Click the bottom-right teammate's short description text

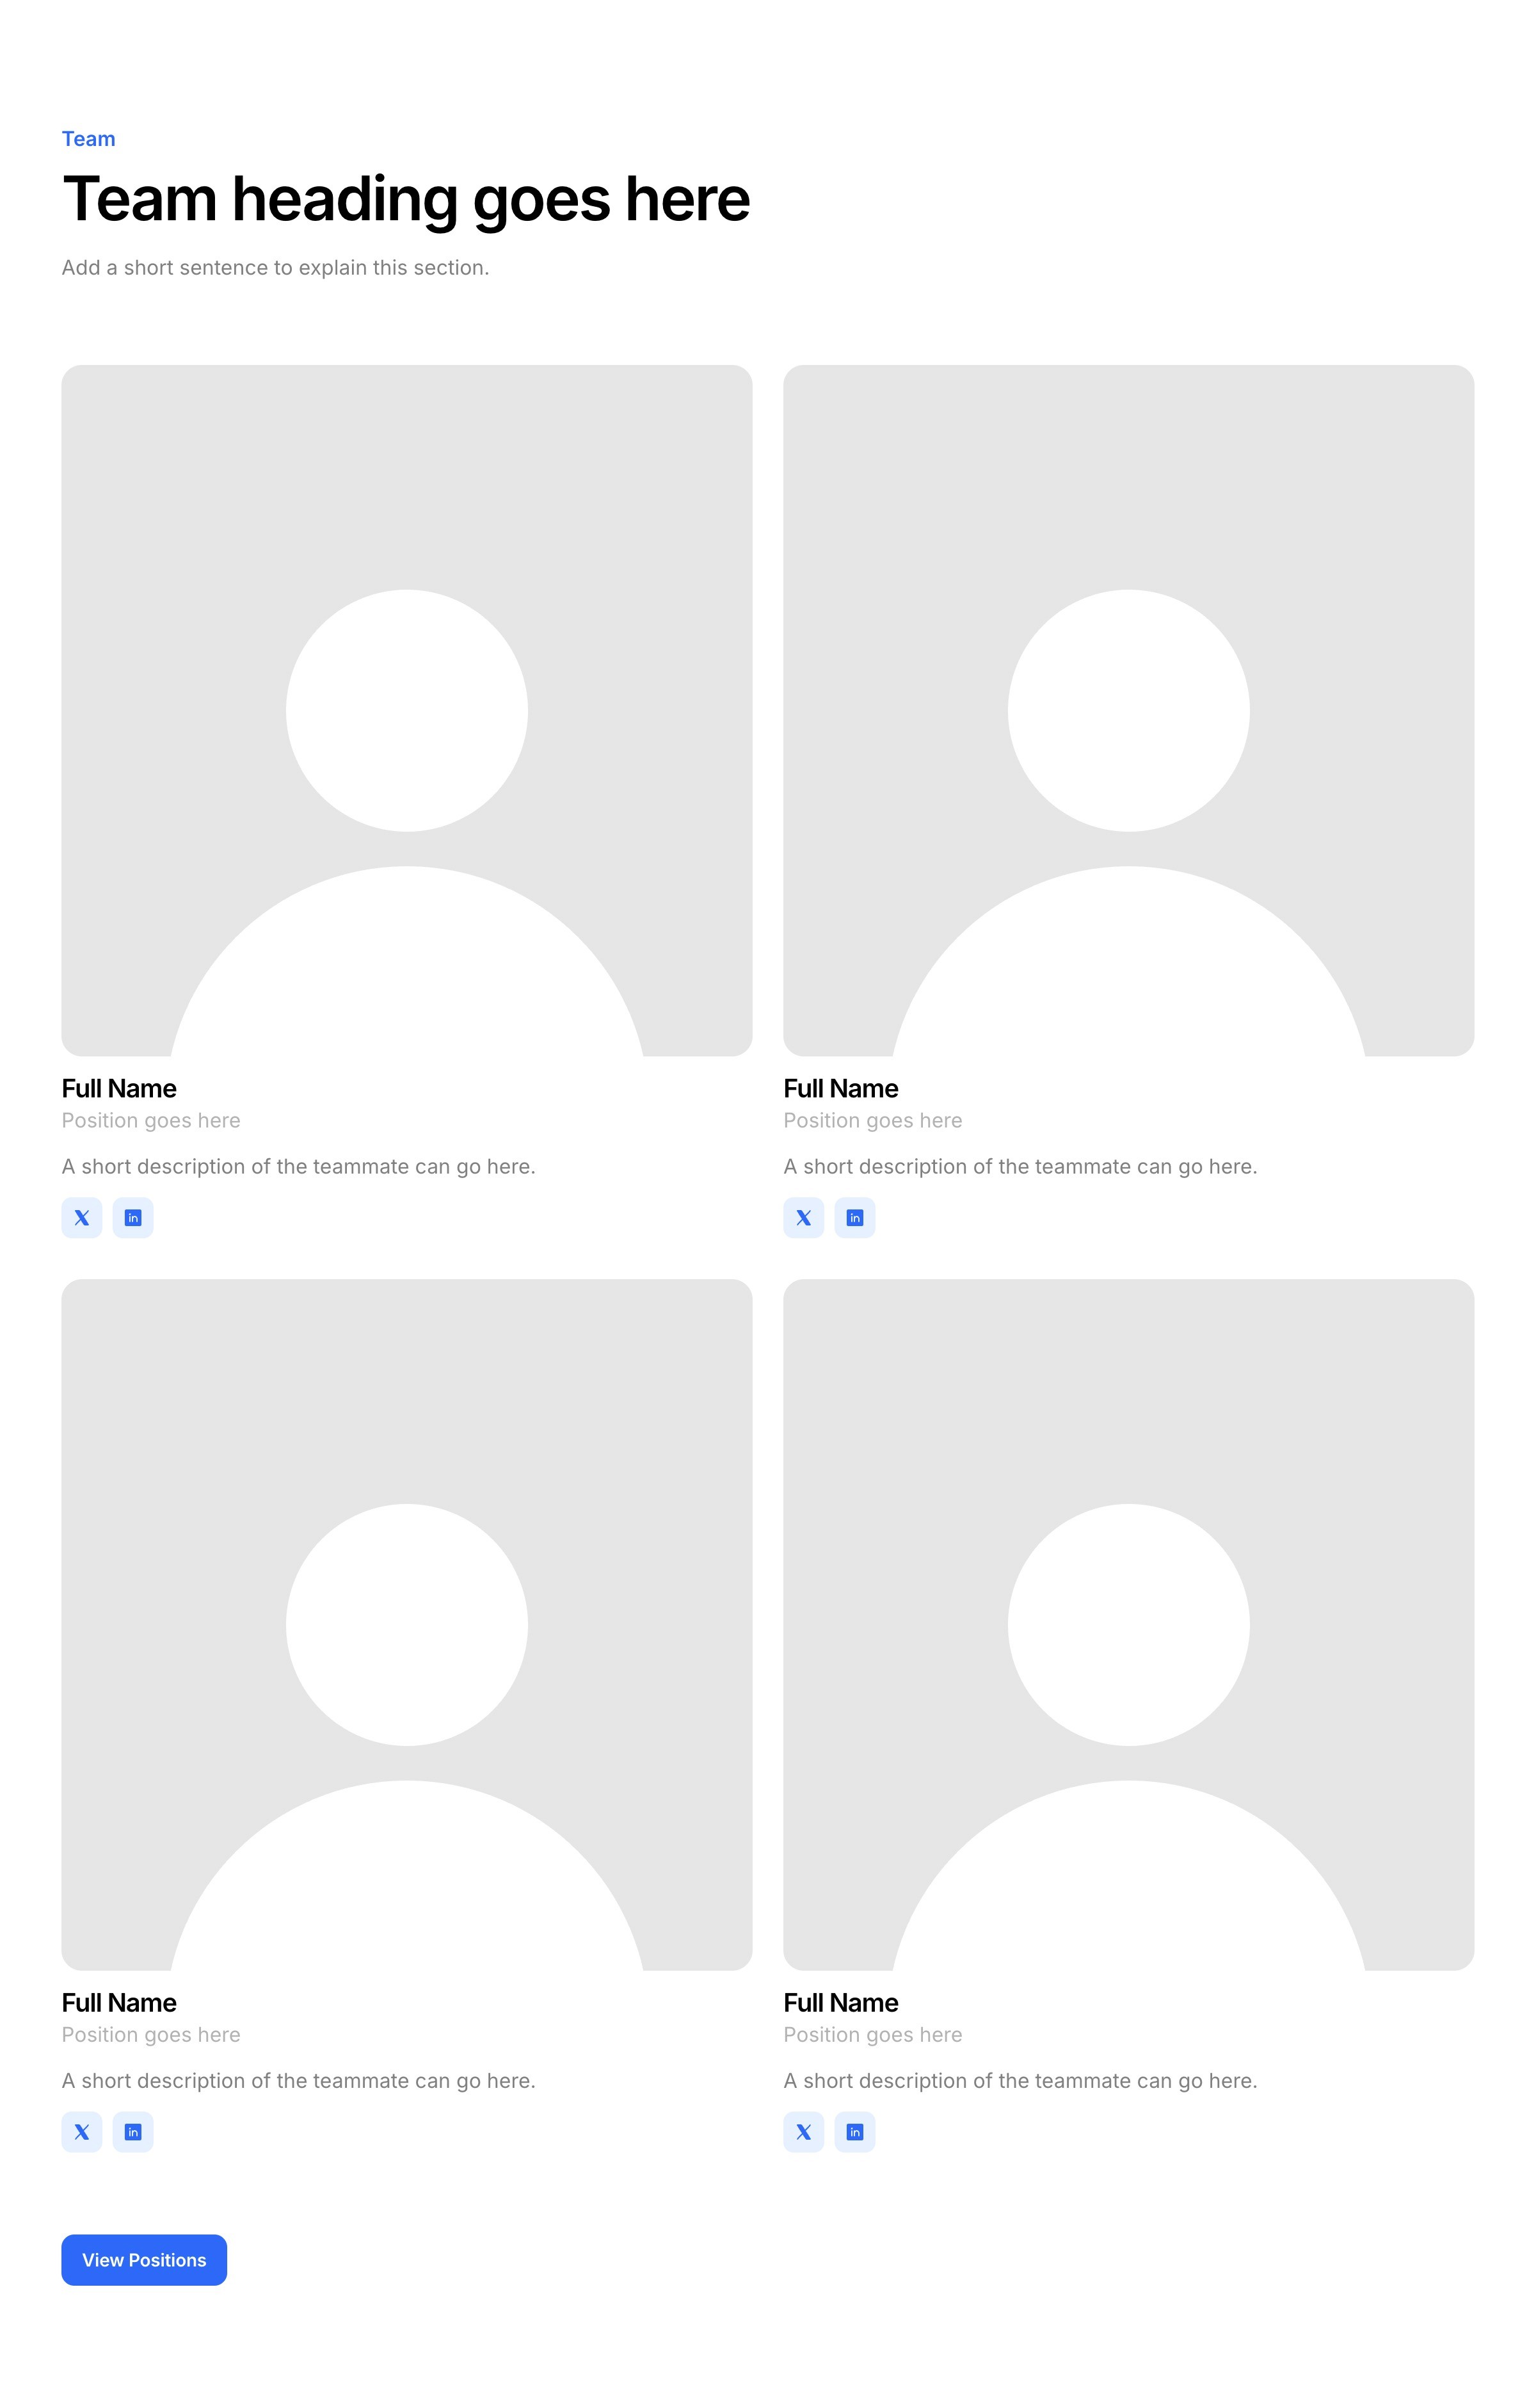(x=1020, y=2080)
